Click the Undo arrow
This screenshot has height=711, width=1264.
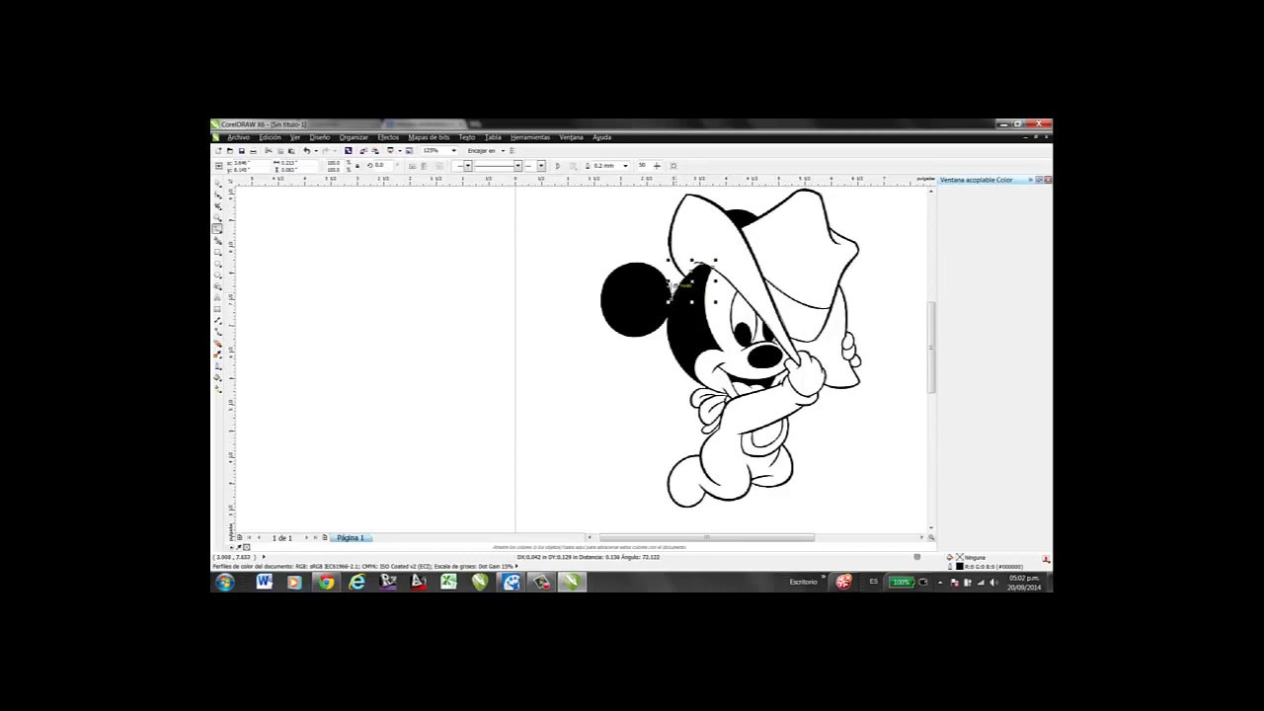pos(306,150)
